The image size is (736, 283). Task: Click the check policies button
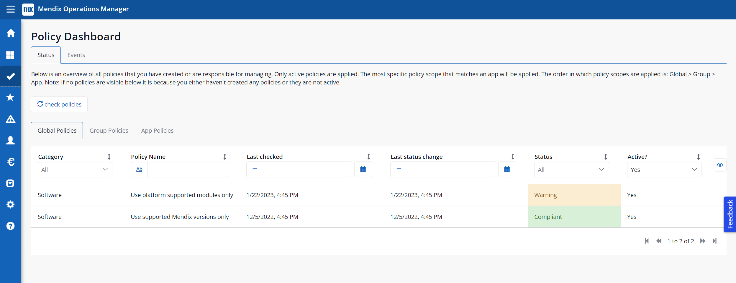(x=59, y=104)
